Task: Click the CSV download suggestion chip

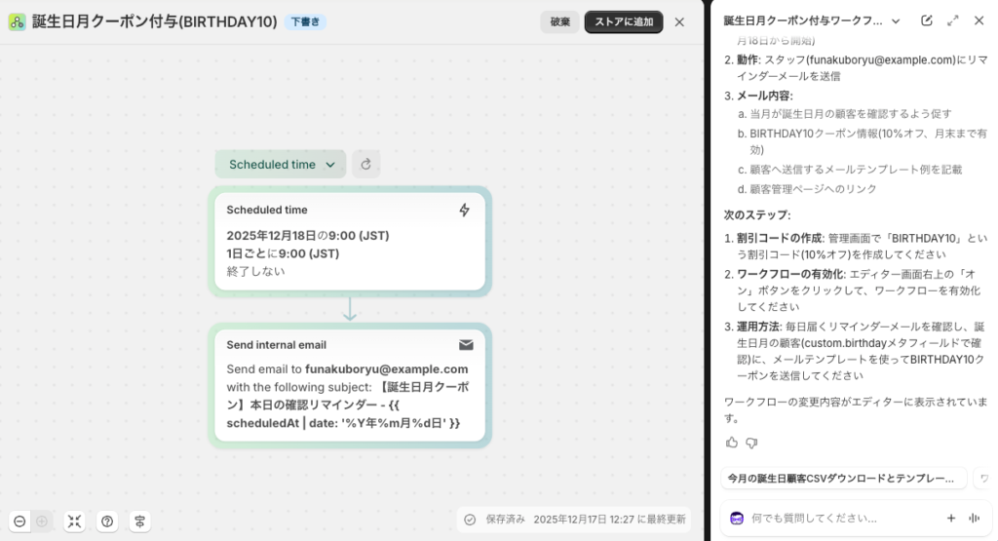Action: coord(843,479)
